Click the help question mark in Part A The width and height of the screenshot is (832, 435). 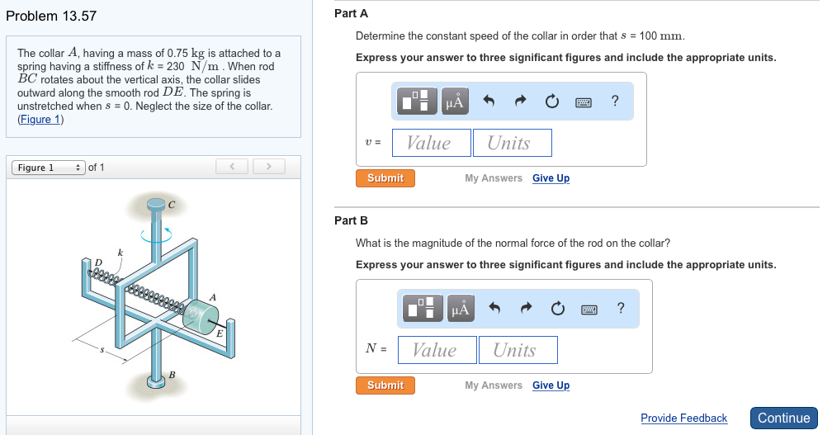[x=615, y=102]
